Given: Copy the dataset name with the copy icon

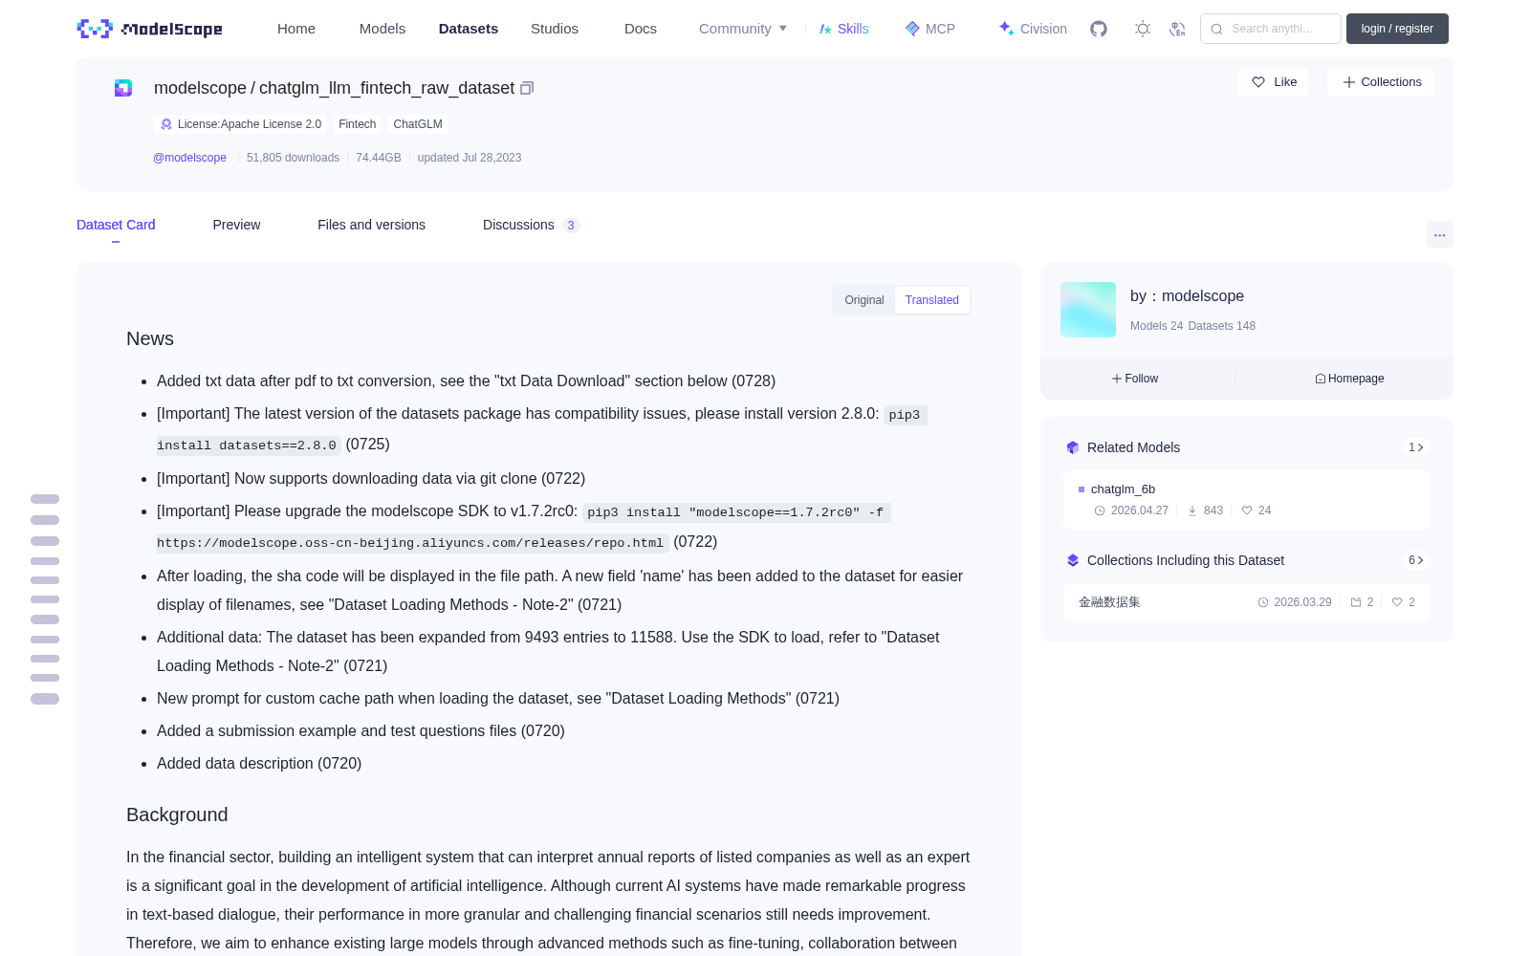Looking at the screenshot, I should click(x=527, y=88).
